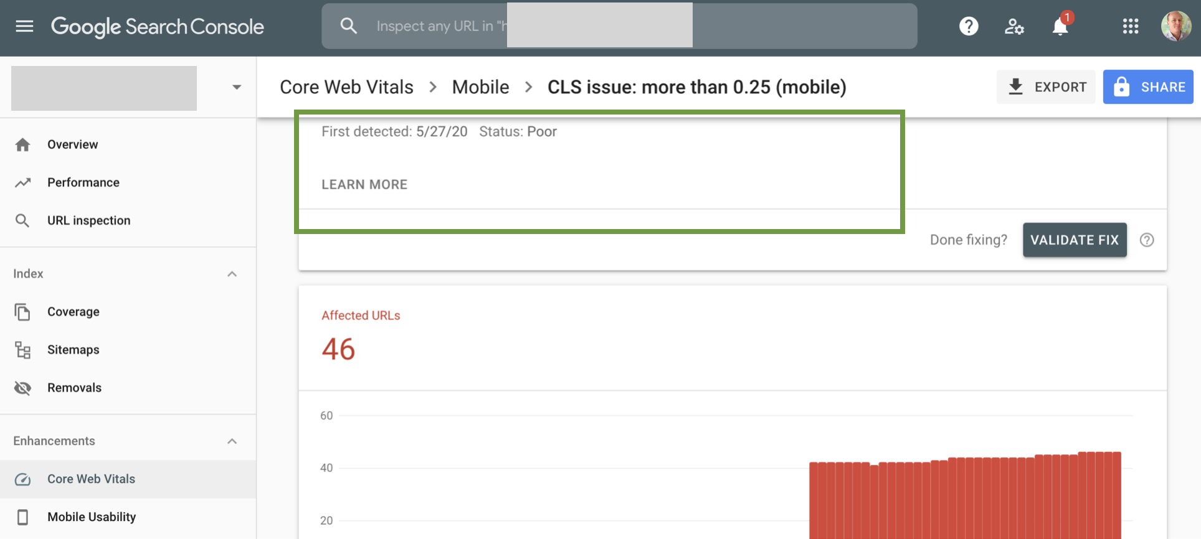This screenshot has height=539, width=1201.
Task: Navigate to Core Web Vitals breadcrumb
Action: click(x=346, y=87)
